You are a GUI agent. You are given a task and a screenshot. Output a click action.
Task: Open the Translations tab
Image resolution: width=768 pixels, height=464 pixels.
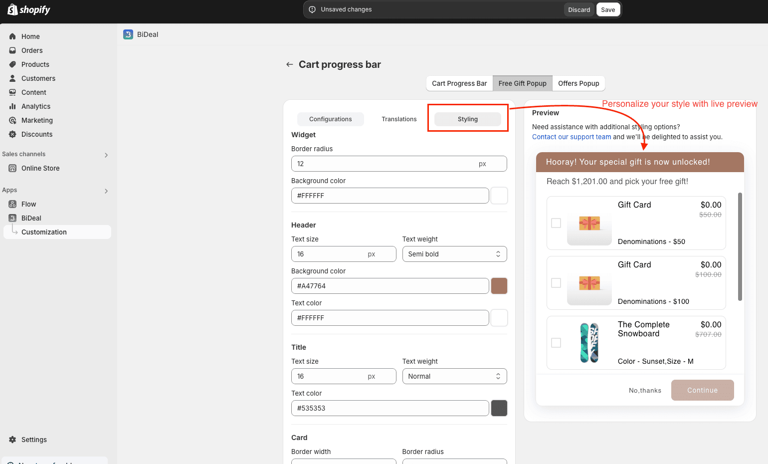coord(399,119)
